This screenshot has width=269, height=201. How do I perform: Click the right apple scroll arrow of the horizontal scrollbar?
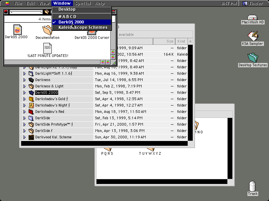[x=108, y=62]
